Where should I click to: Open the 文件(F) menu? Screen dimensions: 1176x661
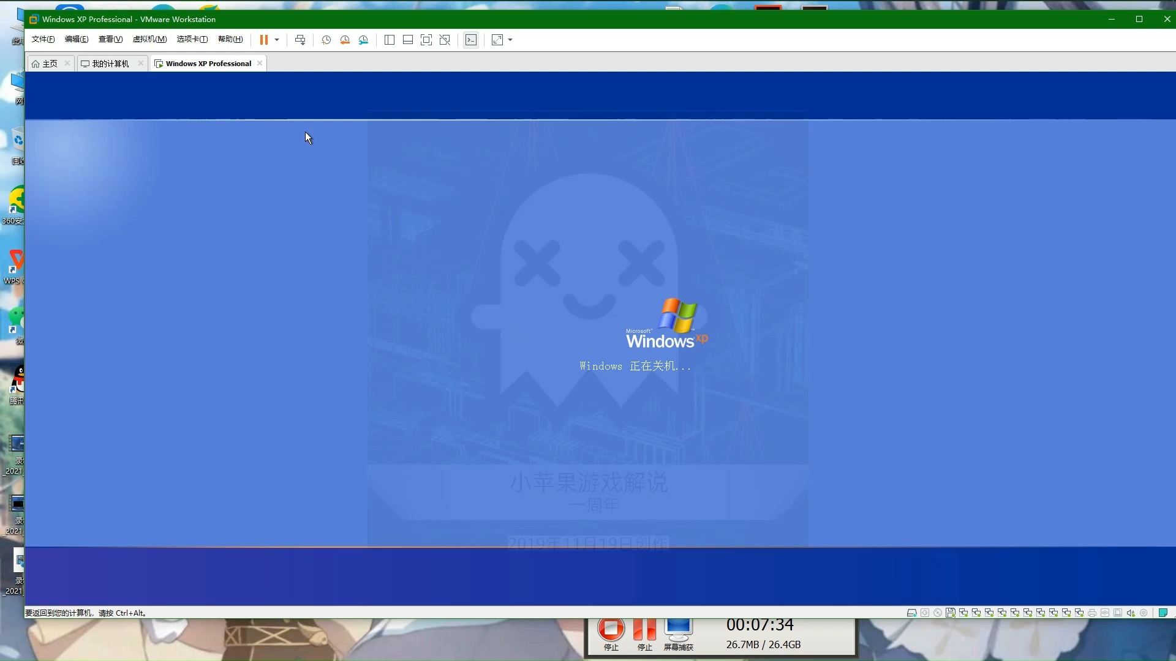43,39
